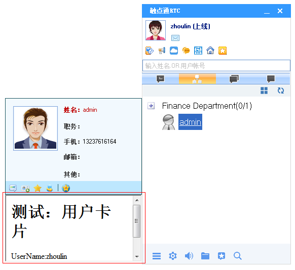Screen dimensions: 295x270
Task: Open the gear settings icon
Action: 173,256
